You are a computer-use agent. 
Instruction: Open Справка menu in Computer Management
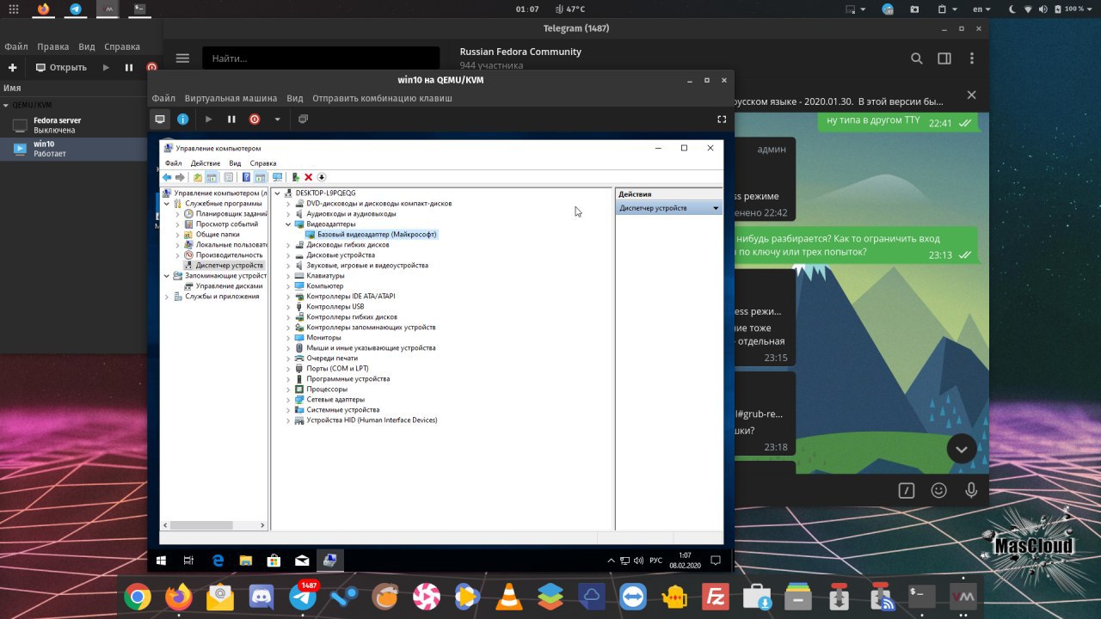[x=263, y=163]
